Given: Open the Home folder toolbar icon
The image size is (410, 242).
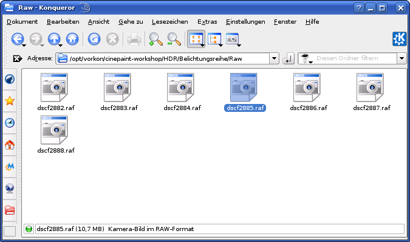Looking at the screenshot, I should pyautogui.click(x=72, y=40).
